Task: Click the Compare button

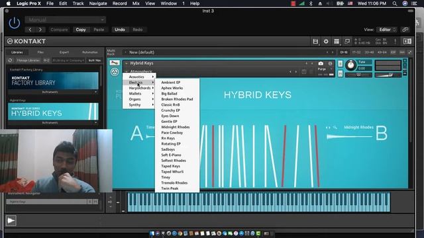Action: (59, 30)
